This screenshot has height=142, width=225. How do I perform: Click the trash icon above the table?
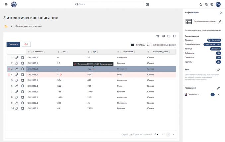[174, 36]
